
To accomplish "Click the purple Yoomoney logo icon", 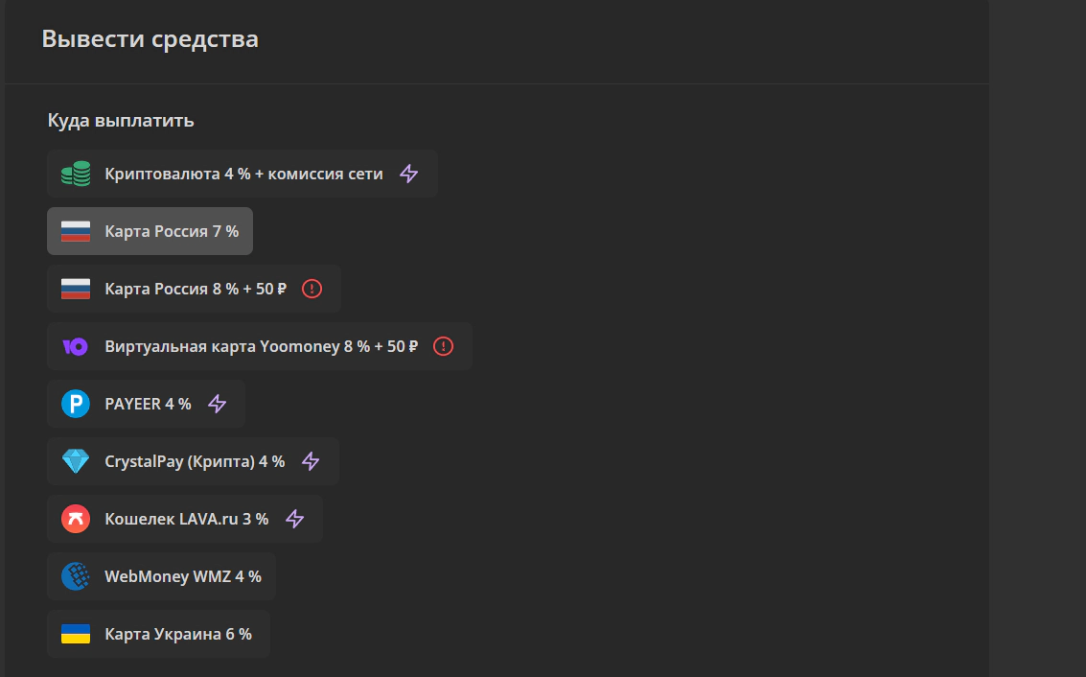I will pyautogui.click(x=75, y=346).
